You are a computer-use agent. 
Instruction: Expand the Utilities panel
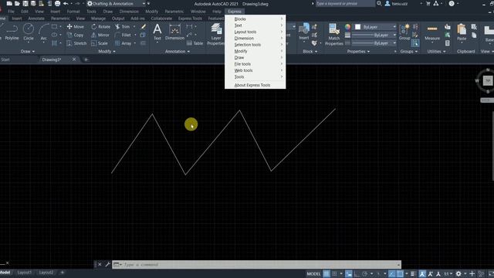tap(436, 52)
